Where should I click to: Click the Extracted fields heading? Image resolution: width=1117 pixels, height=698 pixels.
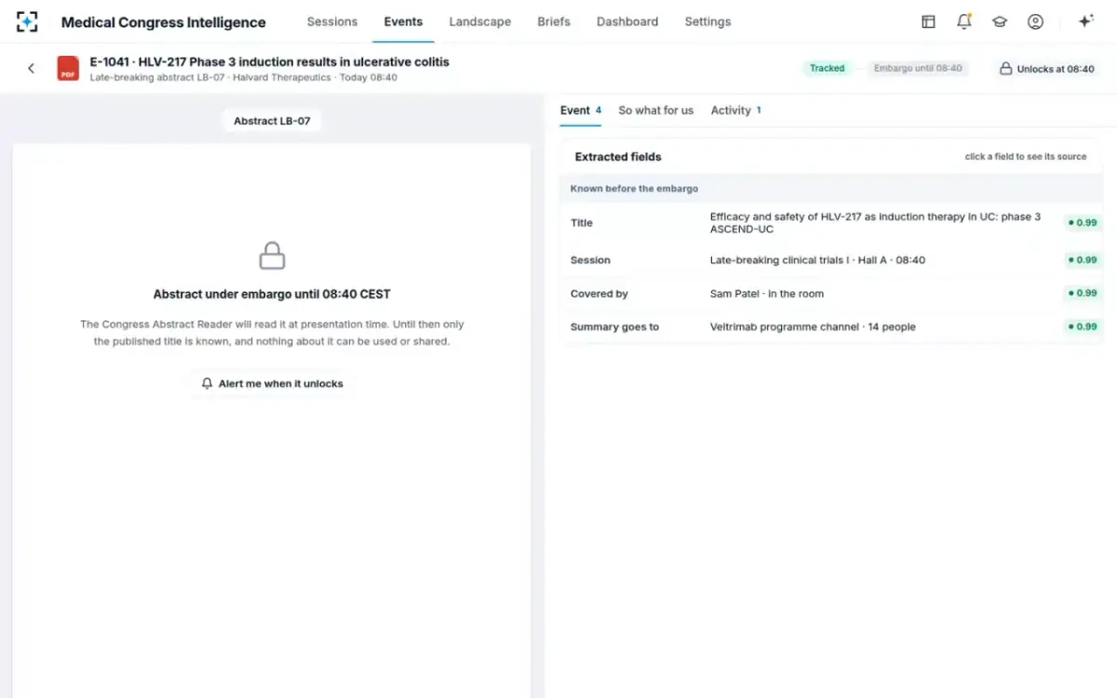click(x=618, y=156)
